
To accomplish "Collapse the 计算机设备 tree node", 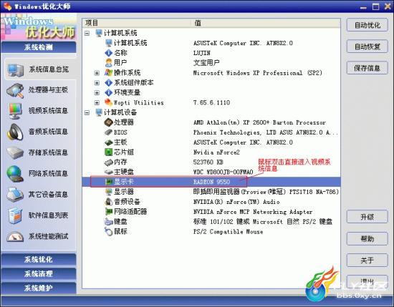I will [87, 112].
